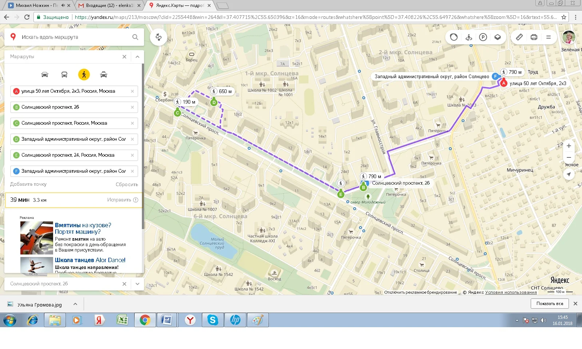
Task: Select the 39 мин 3.3 км route
Action: tap(73, 200)
